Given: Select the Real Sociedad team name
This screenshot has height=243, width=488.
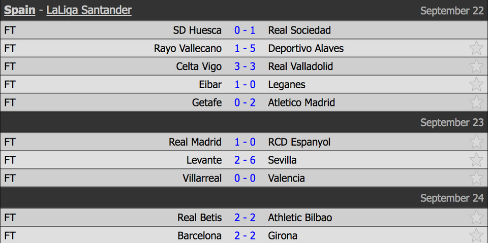Looking at the screenshot, I should (299, 30).
